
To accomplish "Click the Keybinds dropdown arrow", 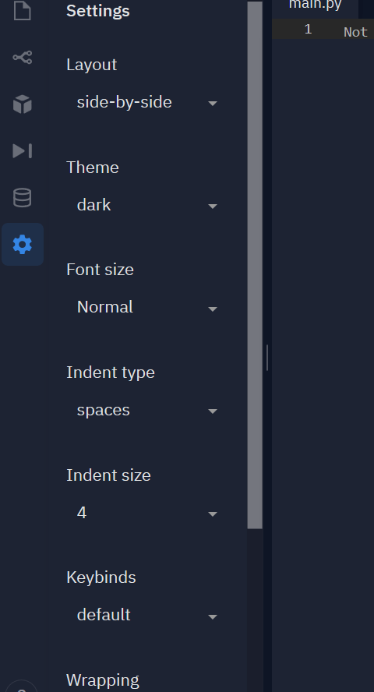I will [213, 616].
